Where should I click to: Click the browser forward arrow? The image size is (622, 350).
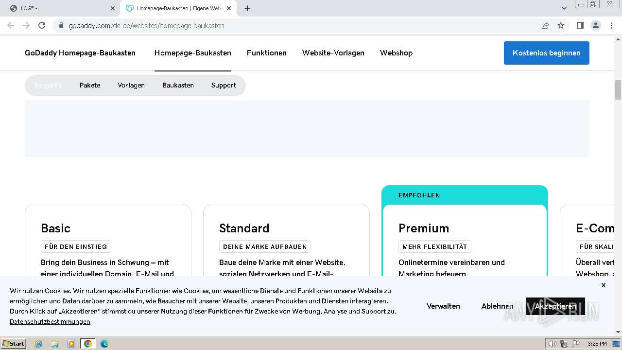[26, 25]
